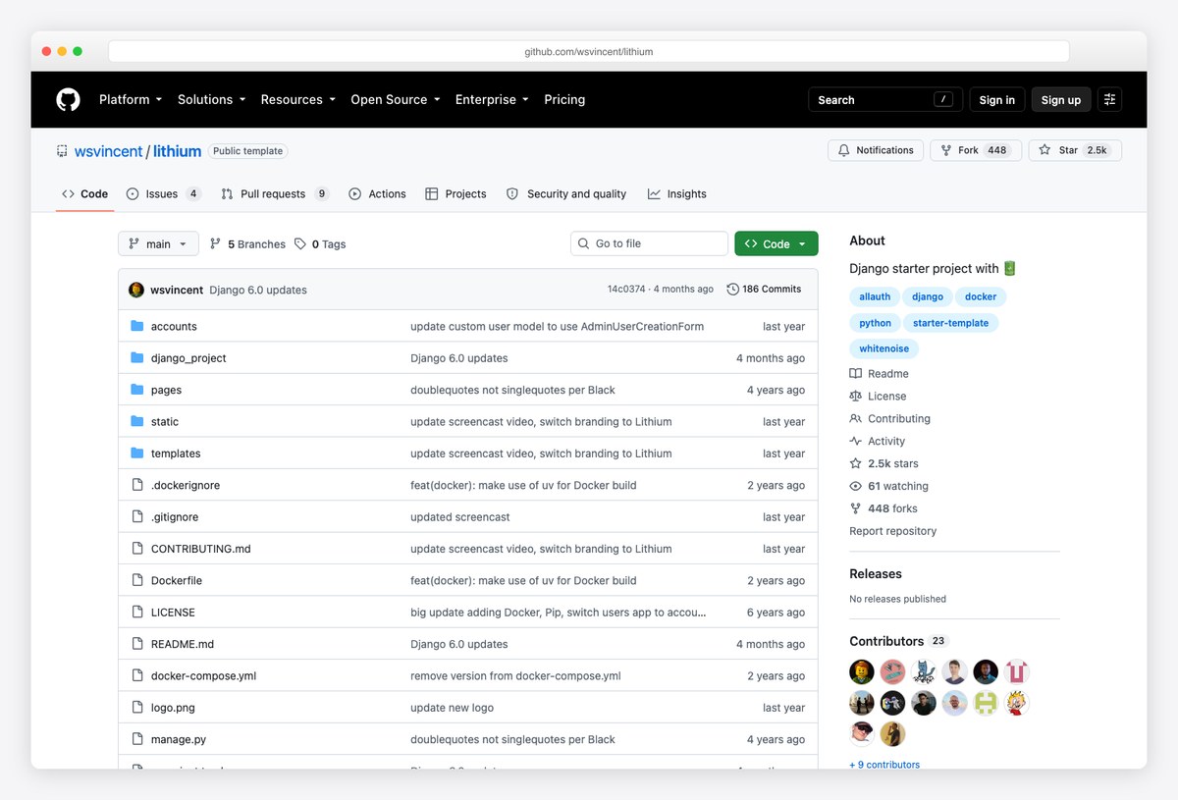Click the Report repository link
This screenshot has width=1178, height=800.
(x=893, y=531)
